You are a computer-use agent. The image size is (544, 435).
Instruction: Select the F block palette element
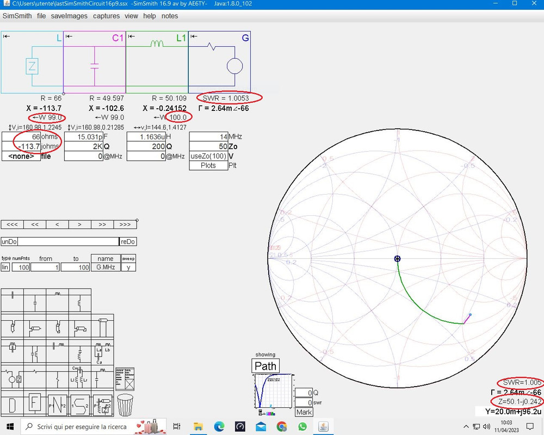point(35,404)
